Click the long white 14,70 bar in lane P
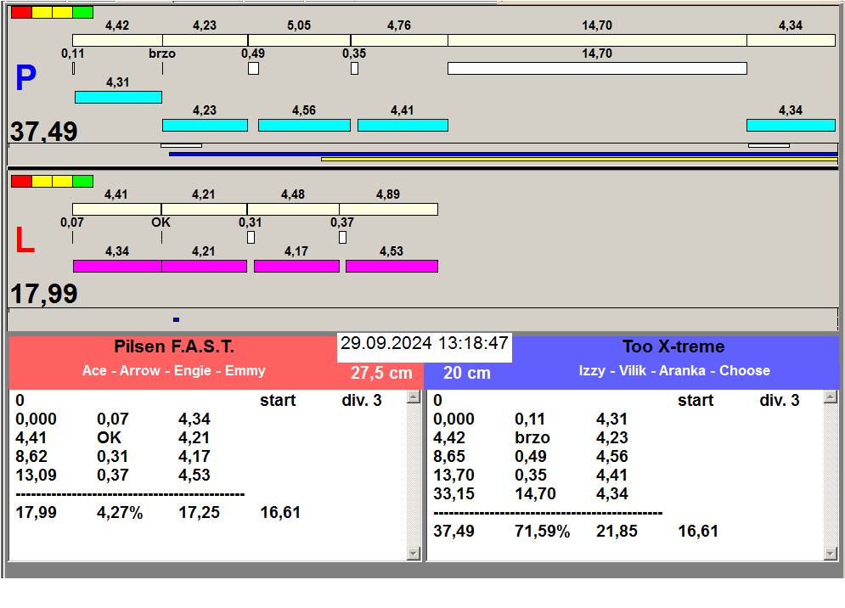The image size is (845, 608). (x=597, y=69)
